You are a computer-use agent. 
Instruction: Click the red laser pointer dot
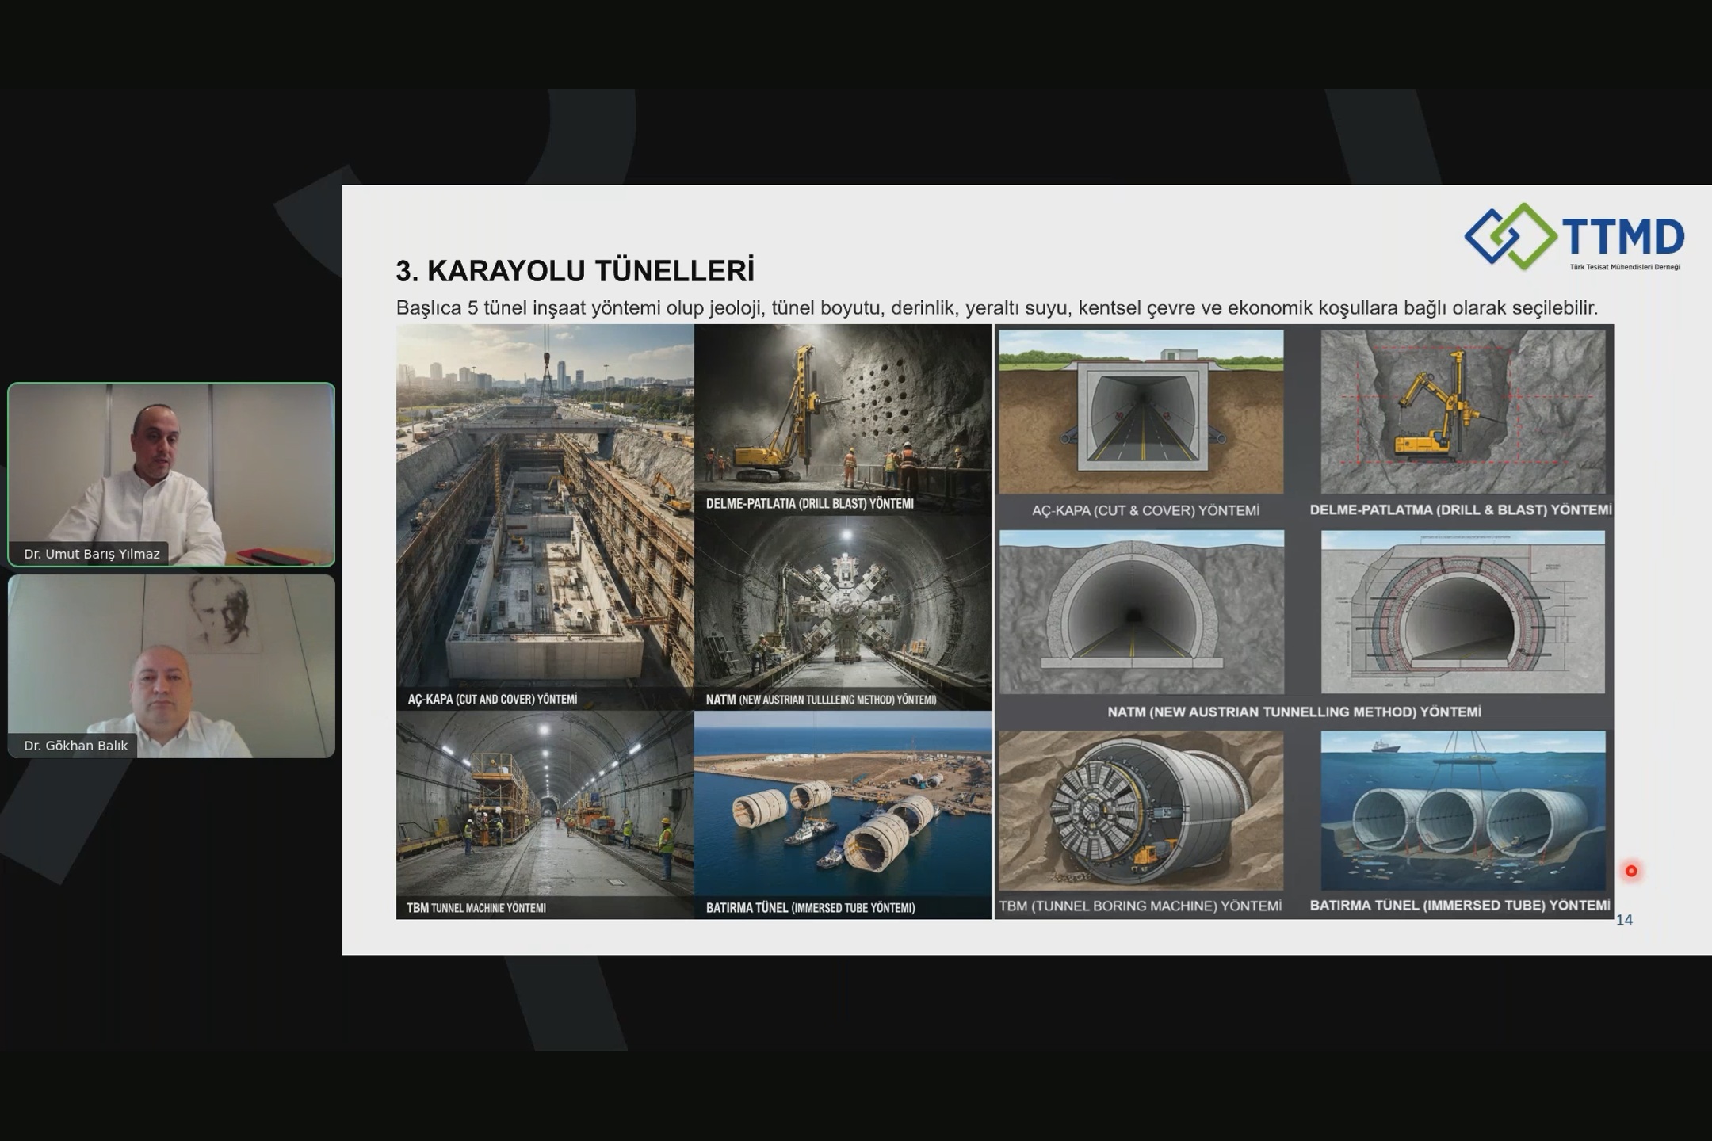point(1631,871)
